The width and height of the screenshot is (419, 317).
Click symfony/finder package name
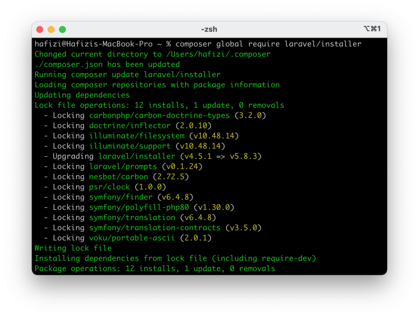coord(121,197)
